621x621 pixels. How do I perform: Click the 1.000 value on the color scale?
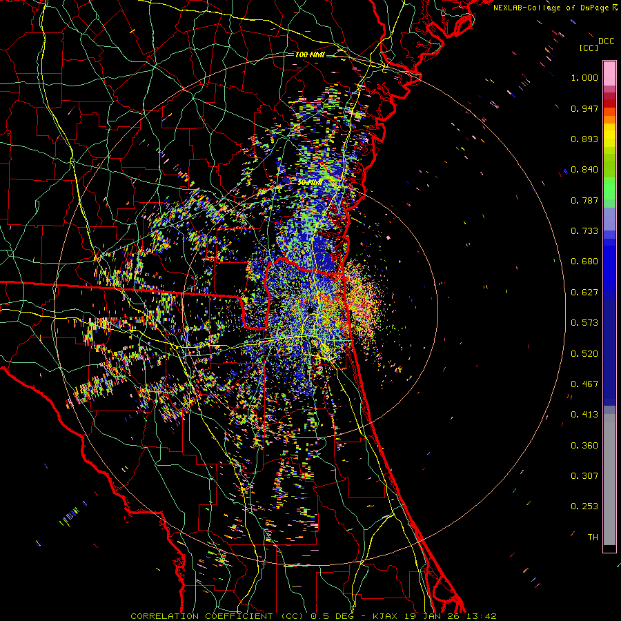[x=584, y=77]
